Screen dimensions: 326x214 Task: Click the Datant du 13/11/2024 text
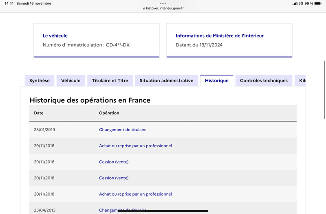point(199,45)
